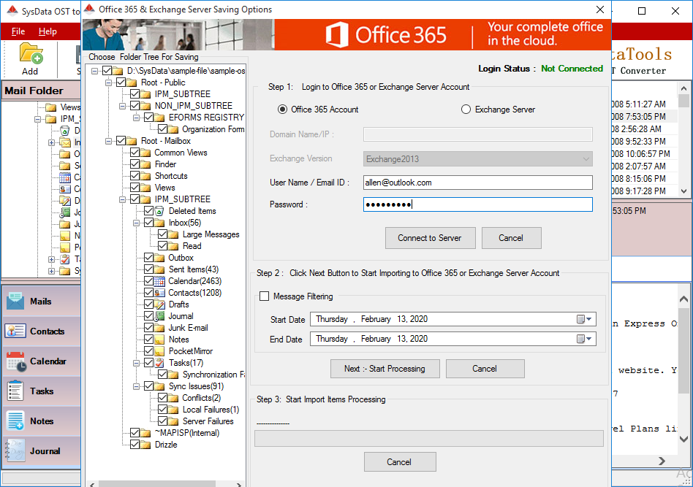Viewport: 693px width, 487px height.
Task: Click the Step 3 import progress bar
Action: tap(428, 438)
